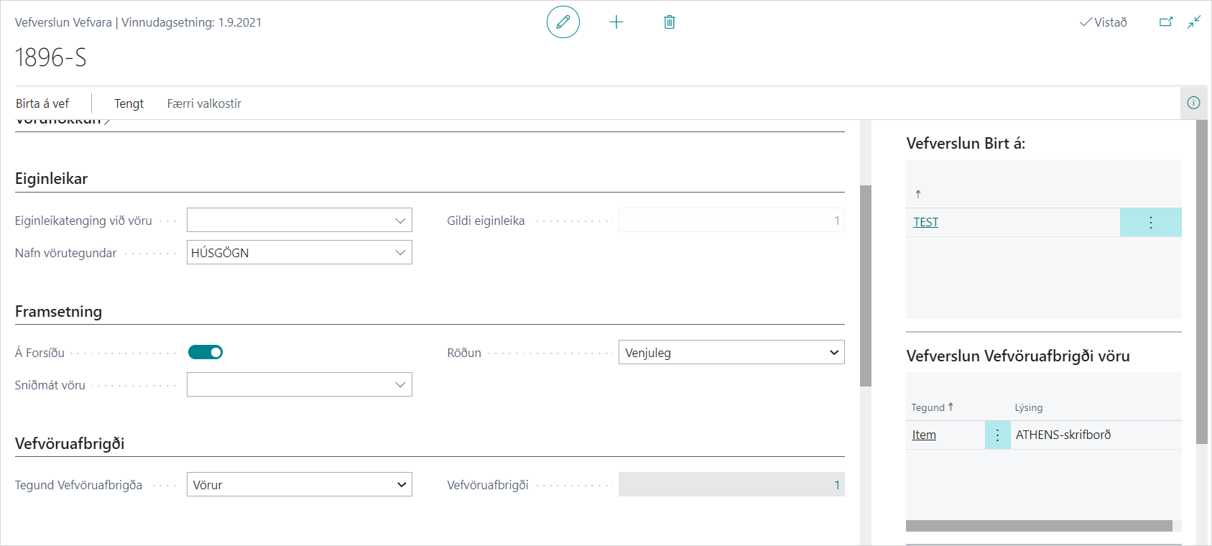Image resolution: width=1212 pixels, height=546 pixels.
Task: Open the TEST web store link
Action: (925, 223)
